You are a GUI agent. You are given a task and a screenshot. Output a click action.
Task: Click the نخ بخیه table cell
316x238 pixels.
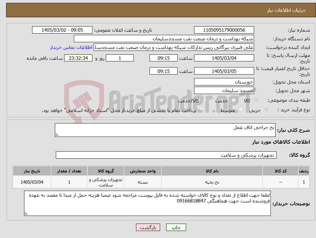pos(212,182)
